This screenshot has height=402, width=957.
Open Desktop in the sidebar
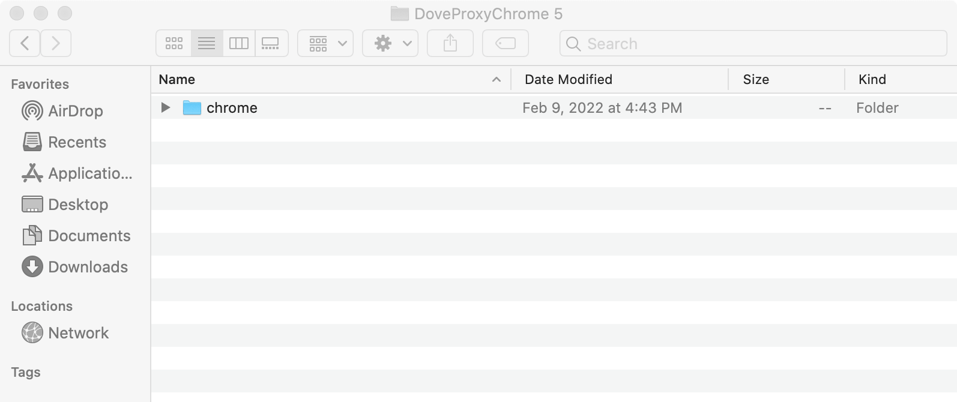[x=65, y=205]
